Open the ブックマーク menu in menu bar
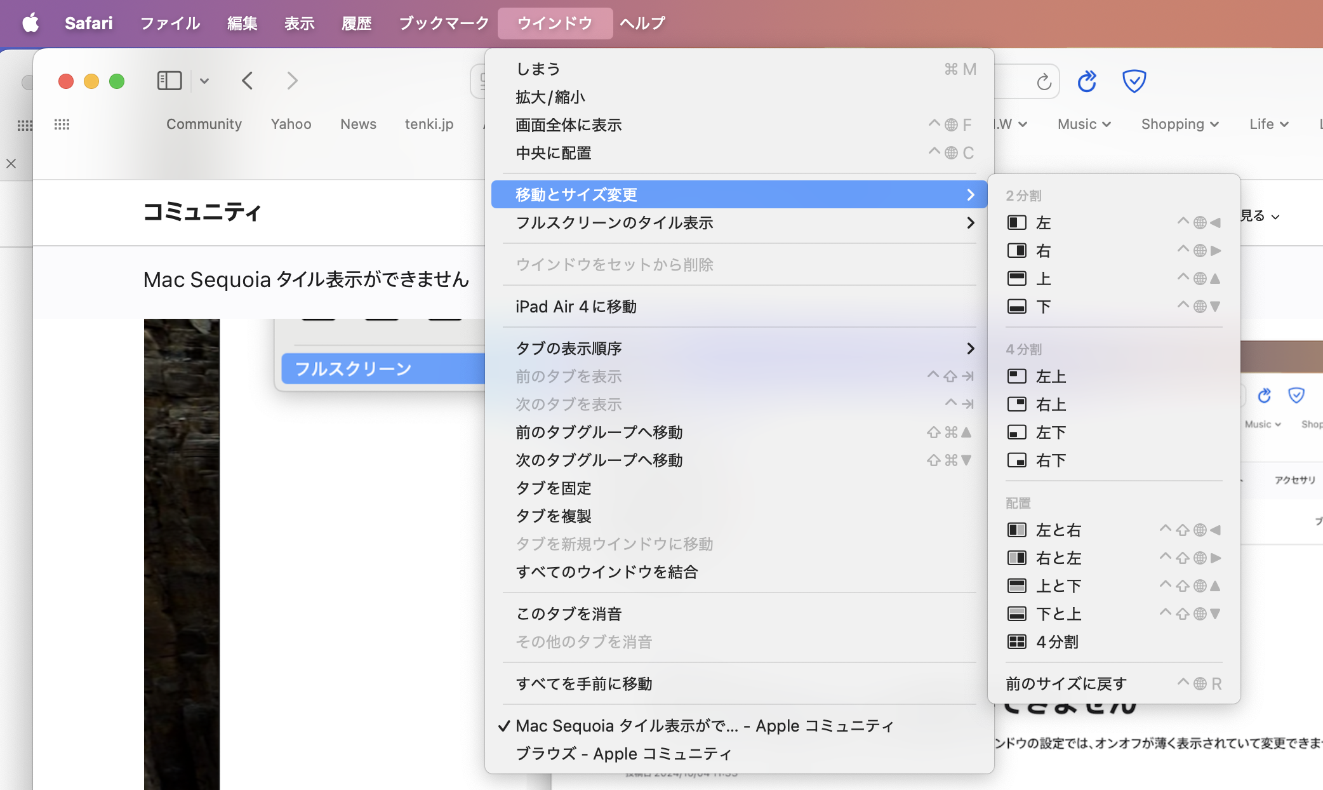 point(444,23)
